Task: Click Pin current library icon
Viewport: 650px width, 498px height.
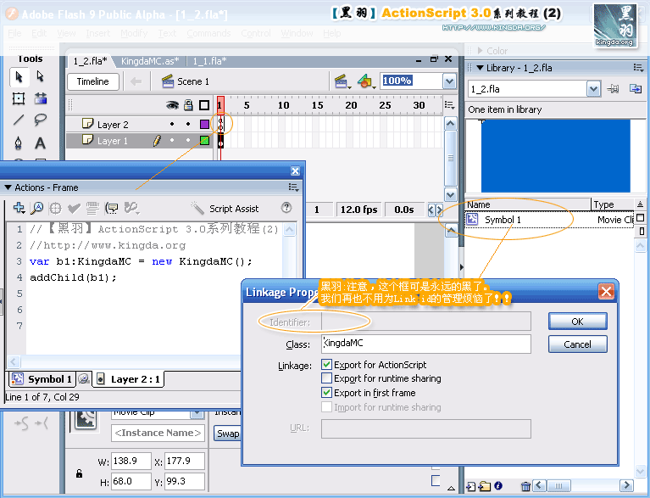Action: (613, 89)
